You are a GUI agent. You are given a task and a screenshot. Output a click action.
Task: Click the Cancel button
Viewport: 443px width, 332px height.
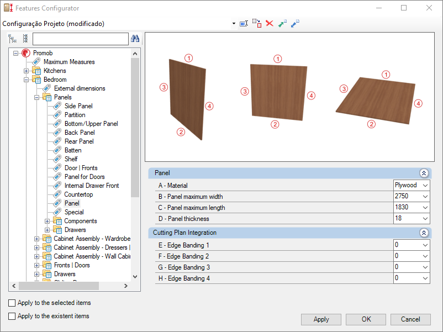410,319
